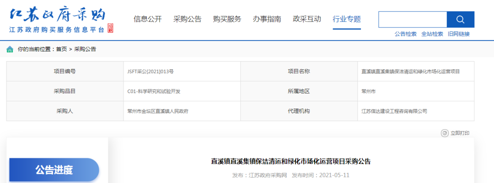Click the 旧网链接 link
494x183 pixels.
459,34
